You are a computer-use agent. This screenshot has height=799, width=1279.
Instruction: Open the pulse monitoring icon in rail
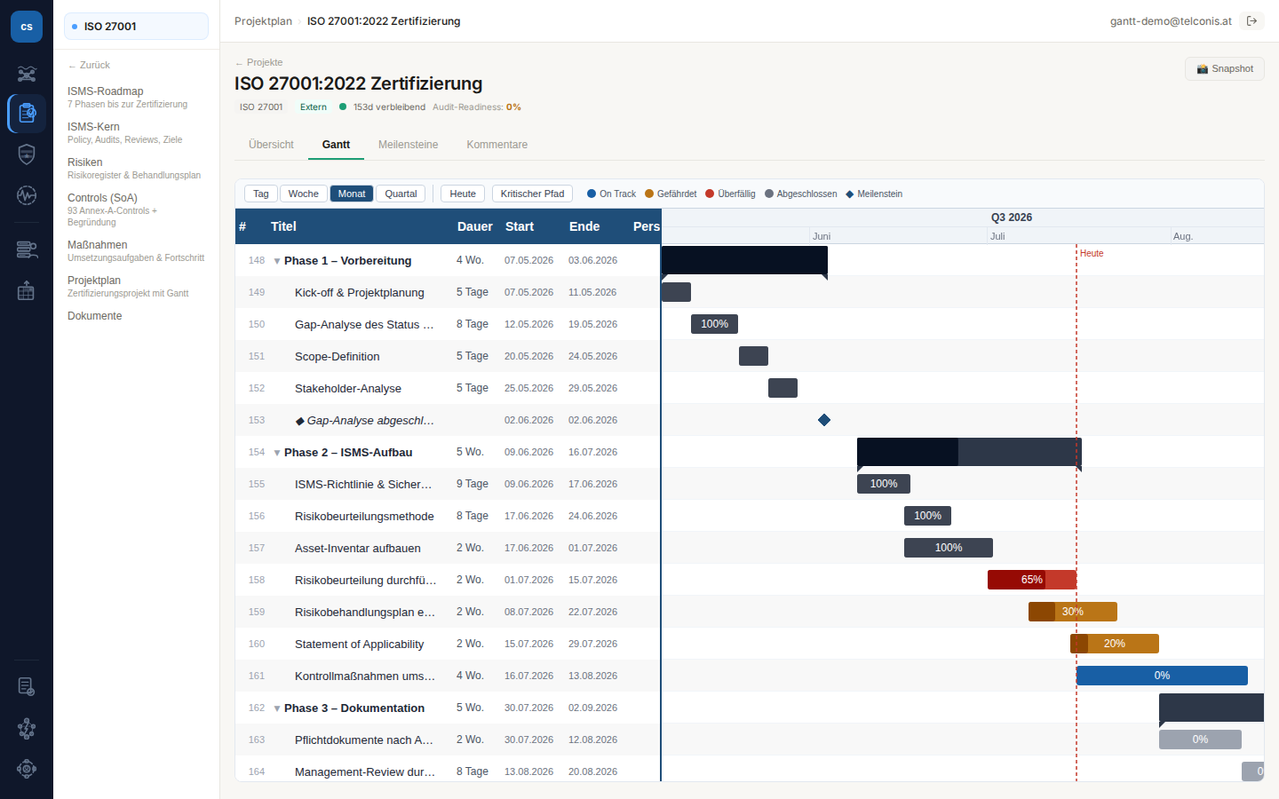[27, 195]
